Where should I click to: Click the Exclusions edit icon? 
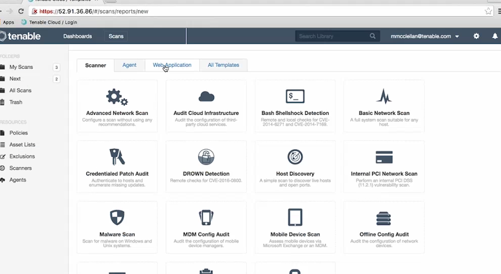3,156
